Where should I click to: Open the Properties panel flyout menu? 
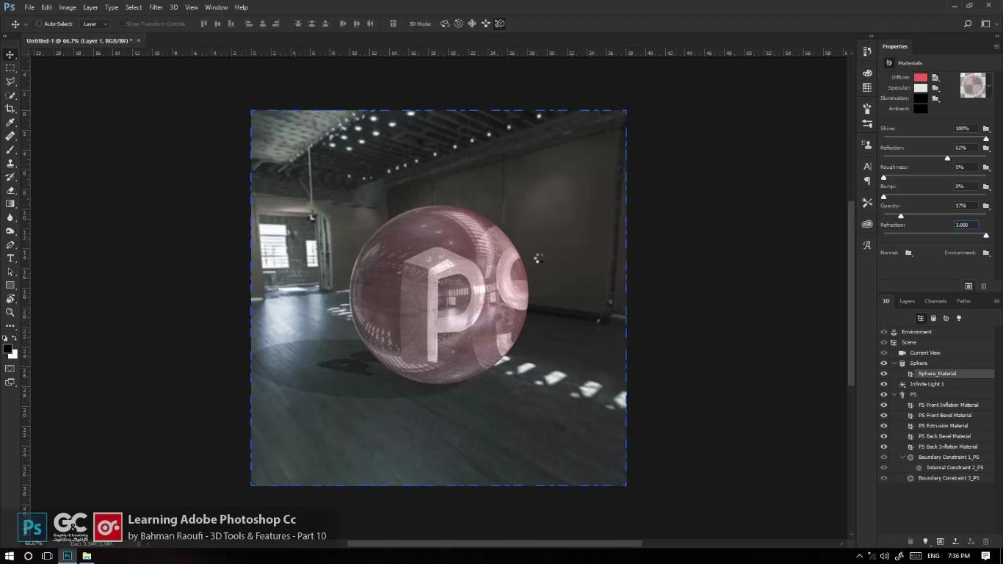click(996, 46)
